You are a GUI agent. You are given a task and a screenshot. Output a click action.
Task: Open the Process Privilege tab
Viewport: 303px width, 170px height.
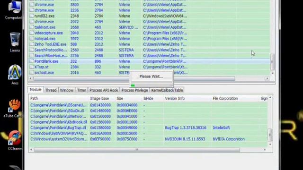pos(134,90)
